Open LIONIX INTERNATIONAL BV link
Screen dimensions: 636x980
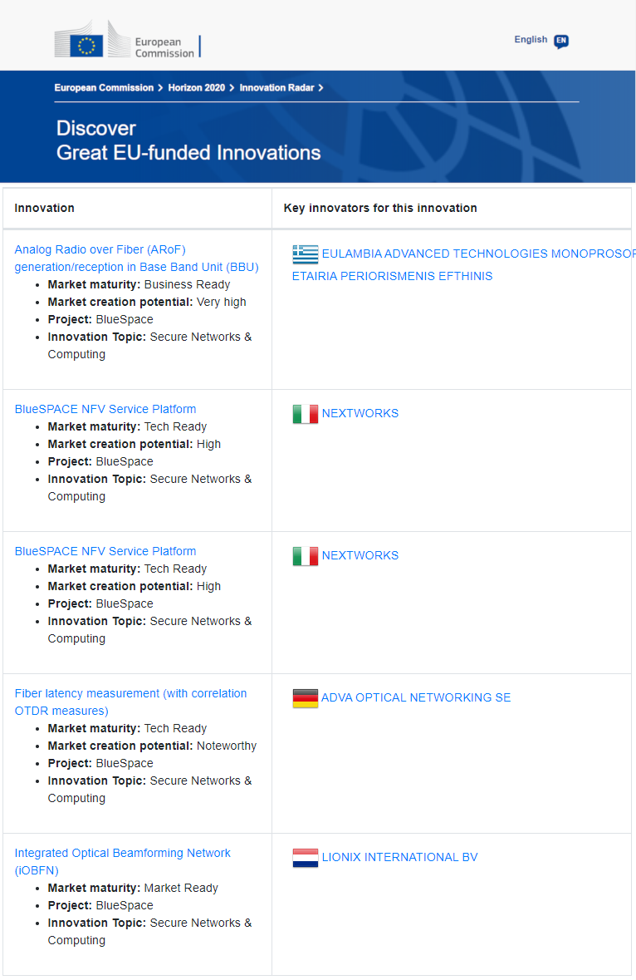(399, 857)
